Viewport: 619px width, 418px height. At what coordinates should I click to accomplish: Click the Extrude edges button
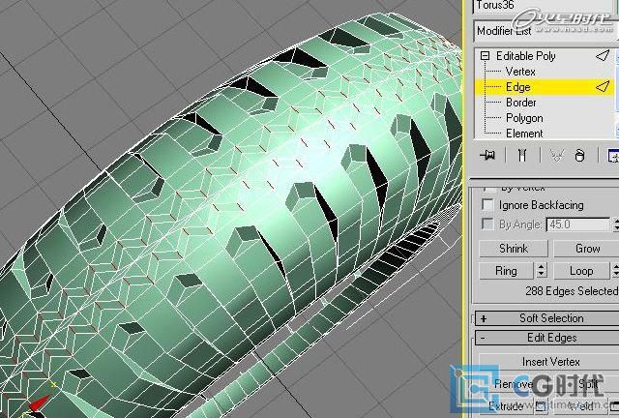click(x=506, y=406)
